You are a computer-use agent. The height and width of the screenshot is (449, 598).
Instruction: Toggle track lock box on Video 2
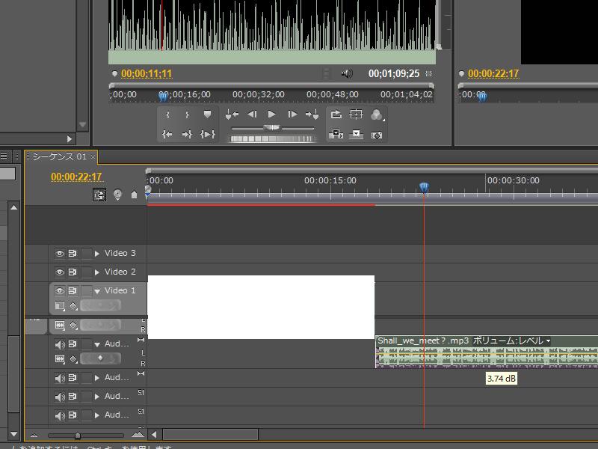(87, 272)
